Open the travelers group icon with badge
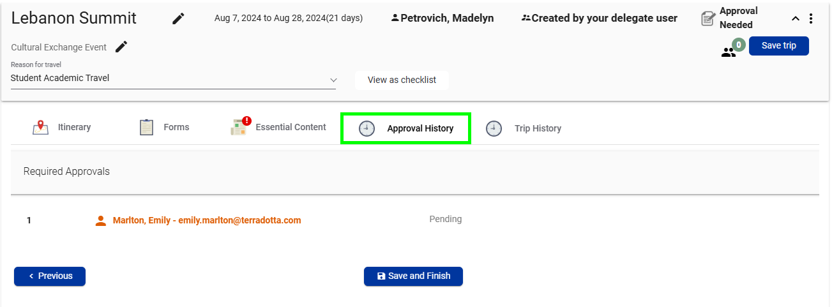The height and width of the screenshot is (307, 832). 732,50
